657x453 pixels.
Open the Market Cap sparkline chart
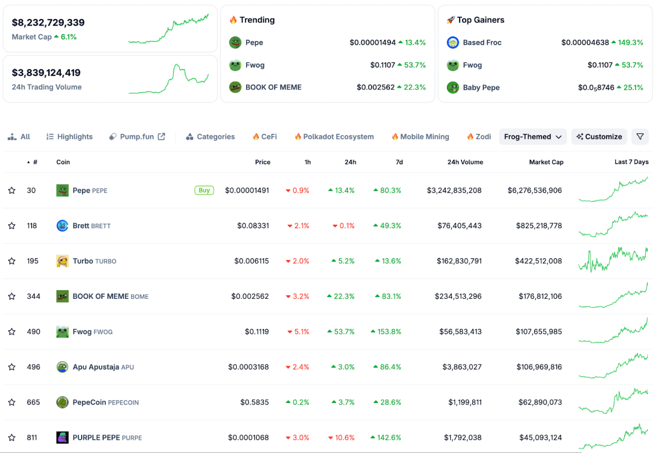click(x=169, y=29)
